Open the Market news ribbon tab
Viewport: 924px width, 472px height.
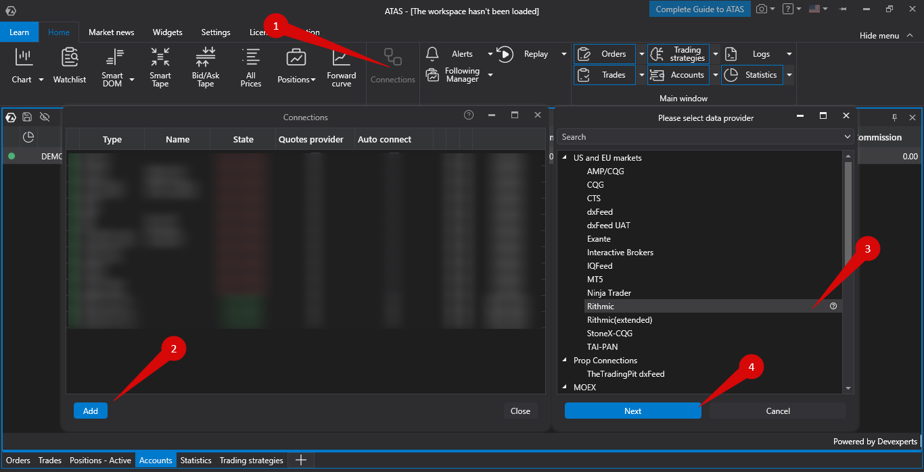click(112, 32)
